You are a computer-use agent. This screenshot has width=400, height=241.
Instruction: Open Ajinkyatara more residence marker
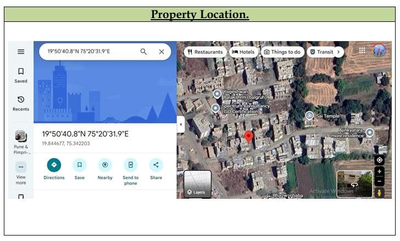[370, 133]
